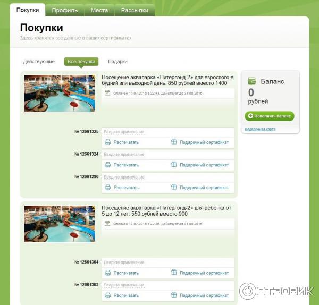Screen dimensions: 319x305
Task: Open adult aquapark ticket thumbnail image
Action: tap(60, 93)
